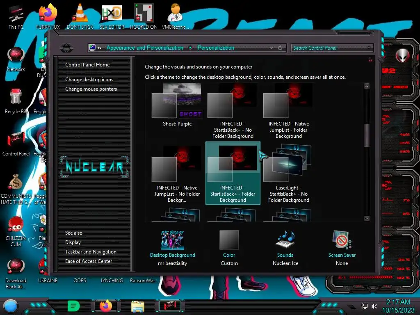Open the Color swatch setting
The width and height of the screenshot is (420, 315).
click(229, 240)
